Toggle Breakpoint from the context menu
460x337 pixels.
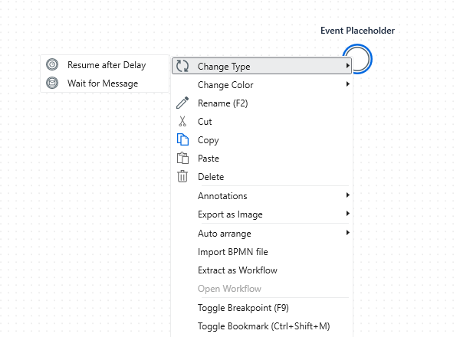(243, 308)
